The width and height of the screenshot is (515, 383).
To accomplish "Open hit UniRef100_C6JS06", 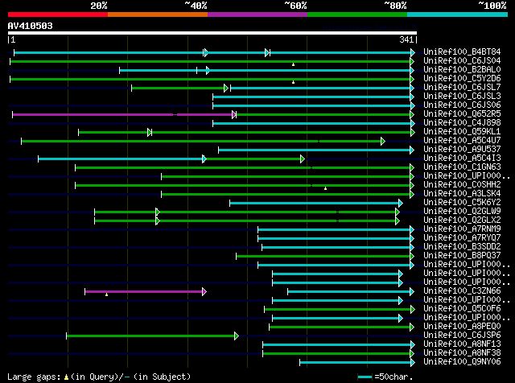I will (x=462, y=105).
